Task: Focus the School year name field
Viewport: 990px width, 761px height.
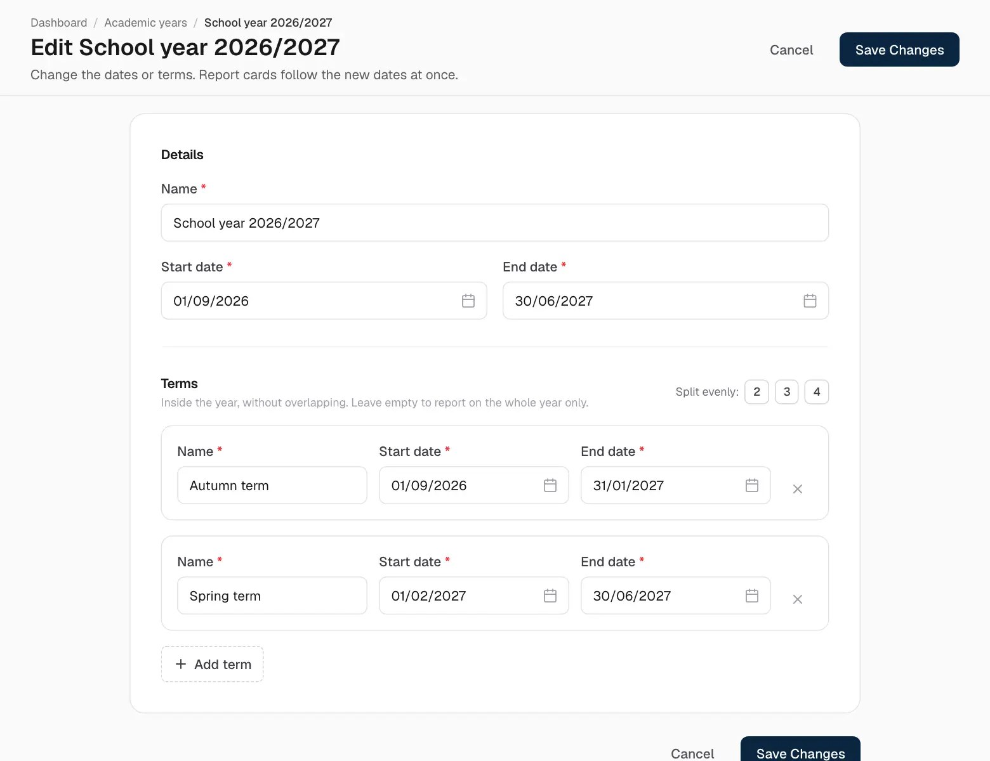Action: [495, 223]
